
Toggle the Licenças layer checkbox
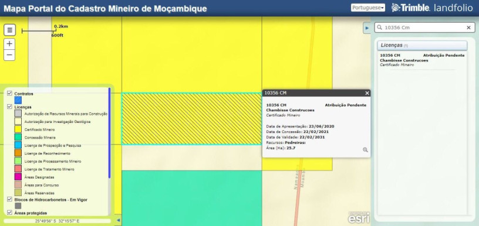[9, 107]
